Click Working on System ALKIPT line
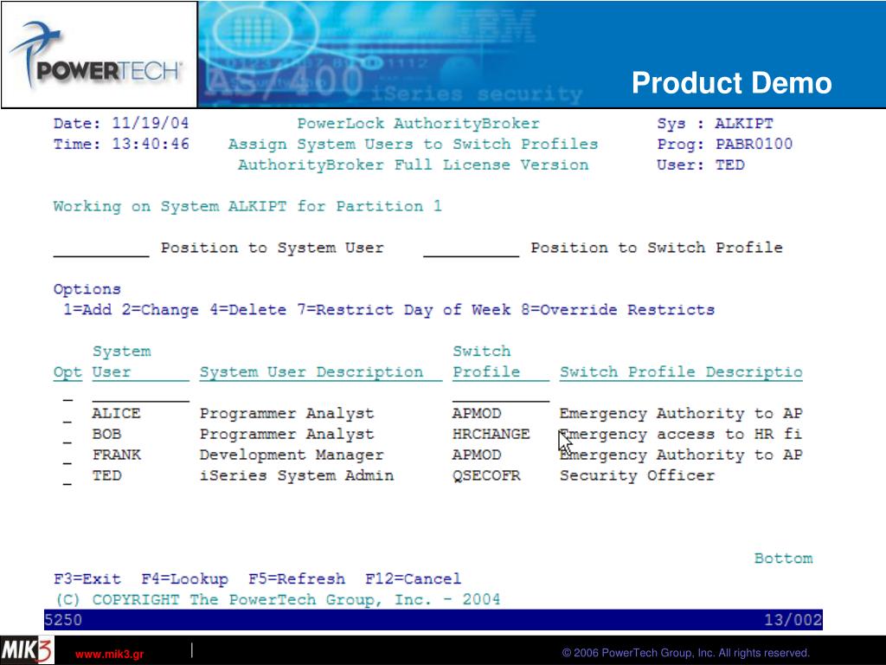The height and width of the screenshot is (665, 886). pos(247,206)
